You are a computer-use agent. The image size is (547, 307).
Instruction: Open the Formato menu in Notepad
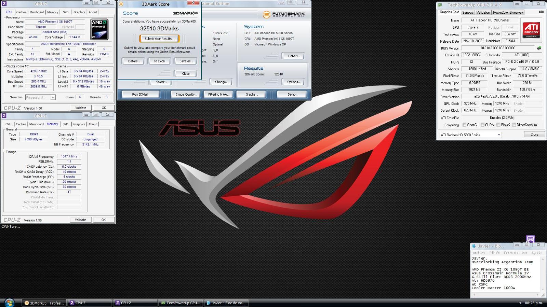click(x=511, y=253)
